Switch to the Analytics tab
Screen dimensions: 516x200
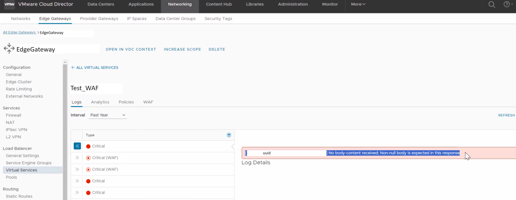[100, 102]
